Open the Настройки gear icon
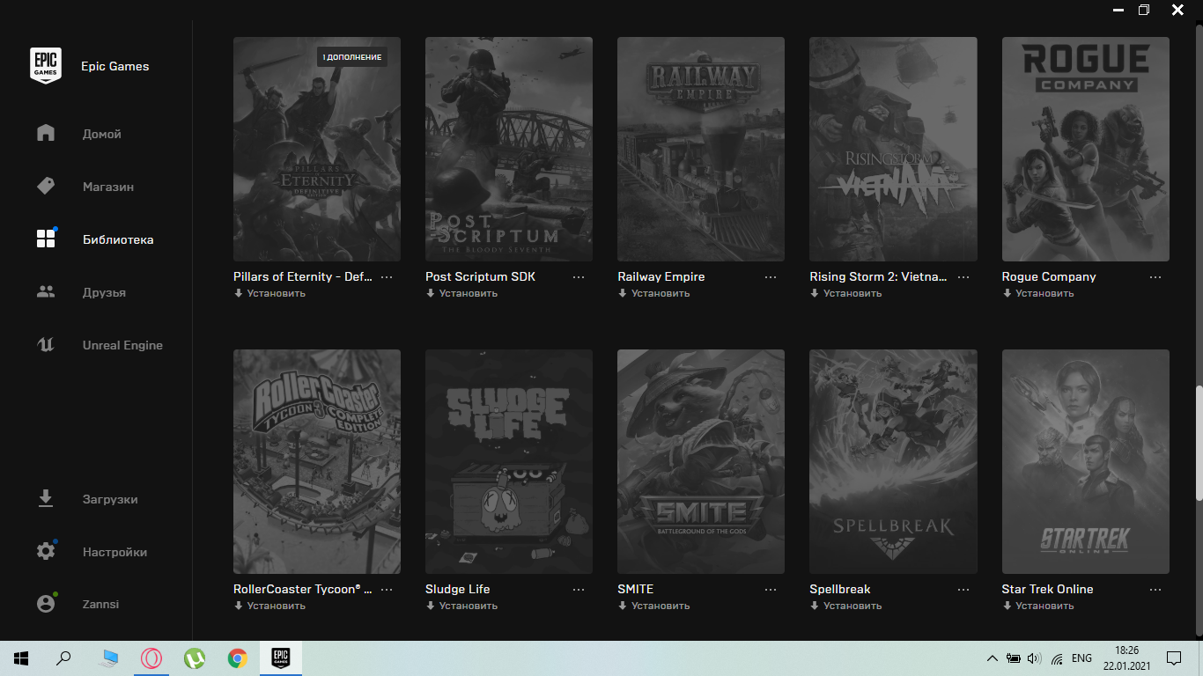 [46, 552]
